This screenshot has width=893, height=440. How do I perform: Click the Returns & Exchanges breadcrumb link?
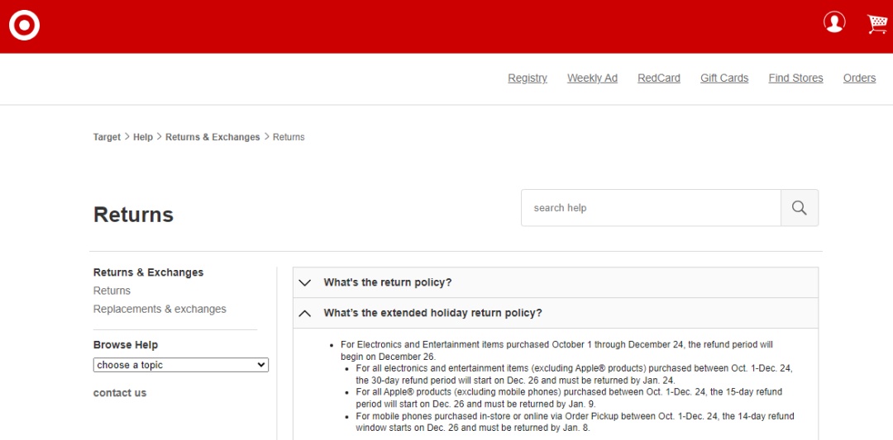tap(213, 137)
